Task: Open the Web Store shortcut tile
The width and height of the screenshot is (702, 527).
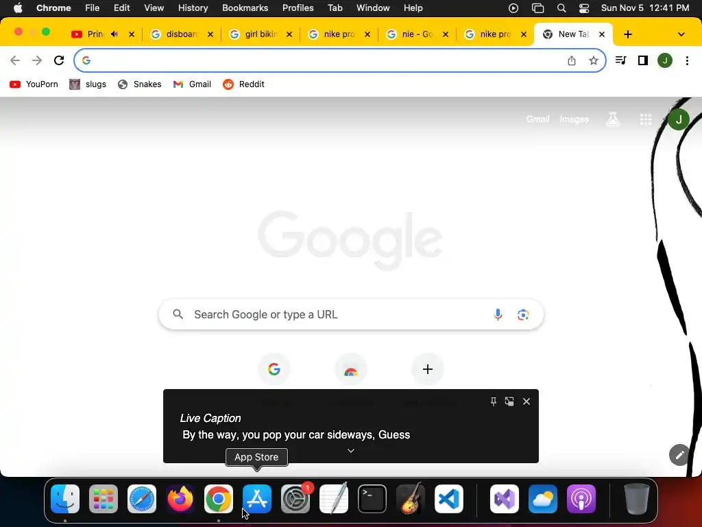Action: pyautogui.click(x=350, y=369)
